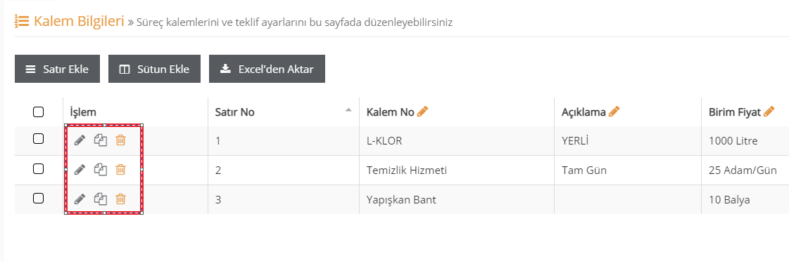789x261 pixels.
Task: Delete the Yapışkan Bant row
Action: [121, 199]
